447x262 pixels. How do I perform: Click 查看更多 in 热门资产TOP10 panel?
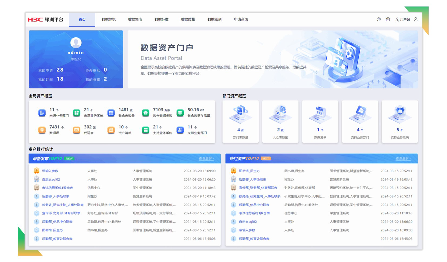click(403, 158)
